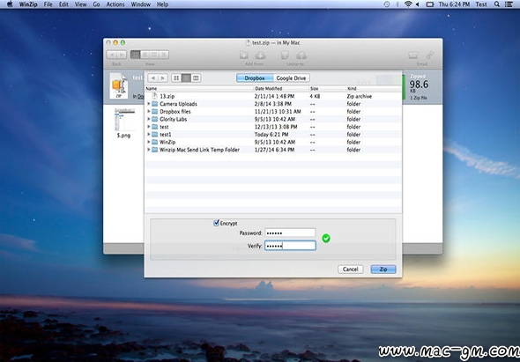Open the Apple menu
Screen dimensions: 520x362
coord(10,4)
